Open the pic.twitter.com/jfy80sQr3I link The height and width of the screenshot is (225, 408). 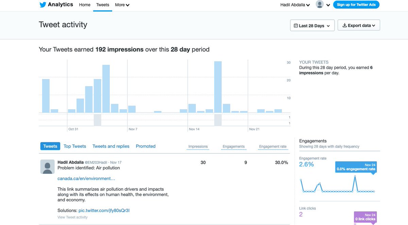pos(104,210)
